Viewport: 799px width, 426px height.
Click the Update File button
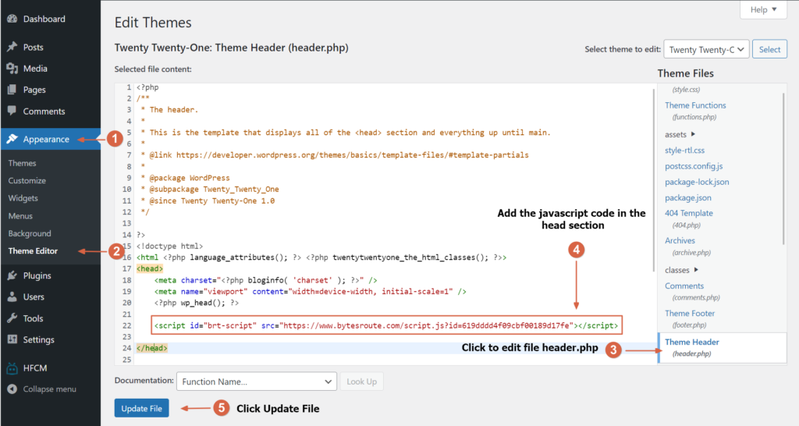[x=142, y=408]
